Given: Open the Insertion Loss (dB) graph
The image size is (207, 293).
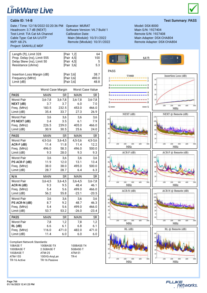Looking at the screenshot, I should click(175, 92).
